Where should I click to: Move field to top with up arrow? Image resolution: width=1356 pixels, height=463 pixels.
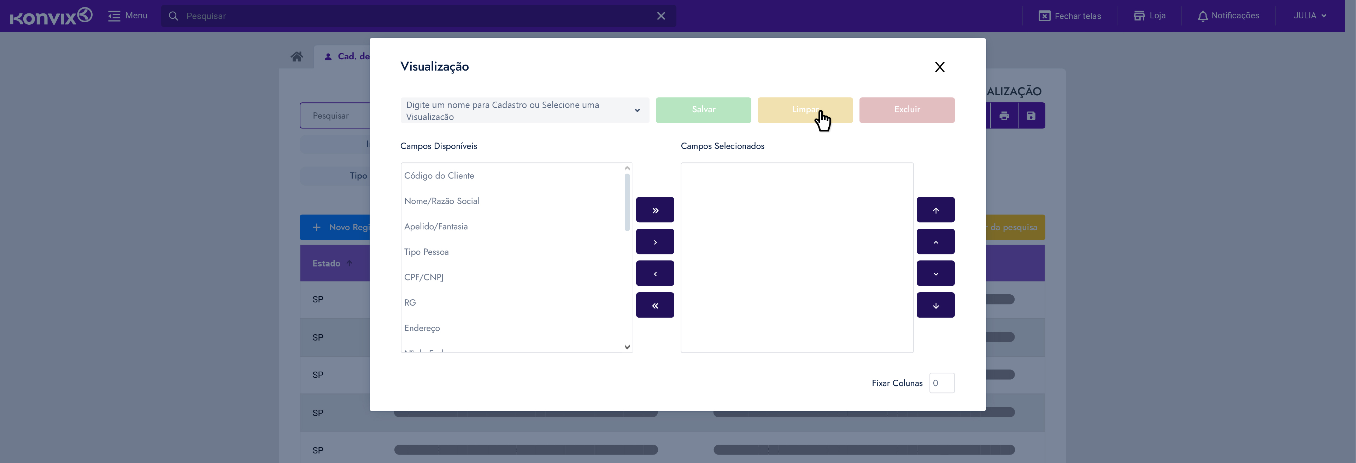(935, 210)
